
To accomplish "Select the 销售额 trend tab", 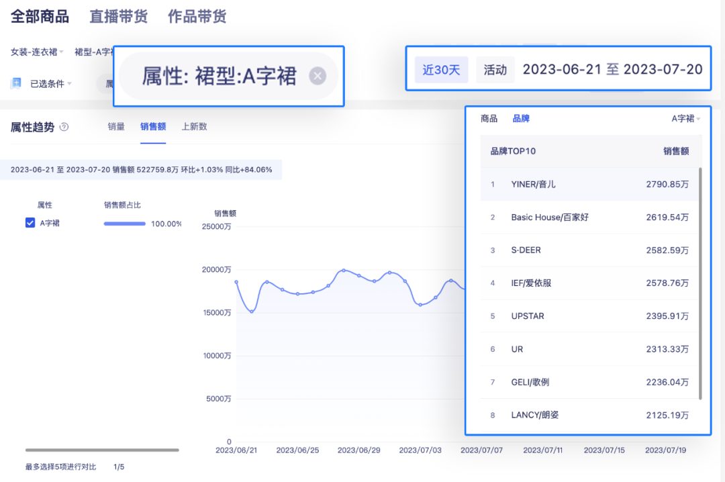I will (153, 127).
